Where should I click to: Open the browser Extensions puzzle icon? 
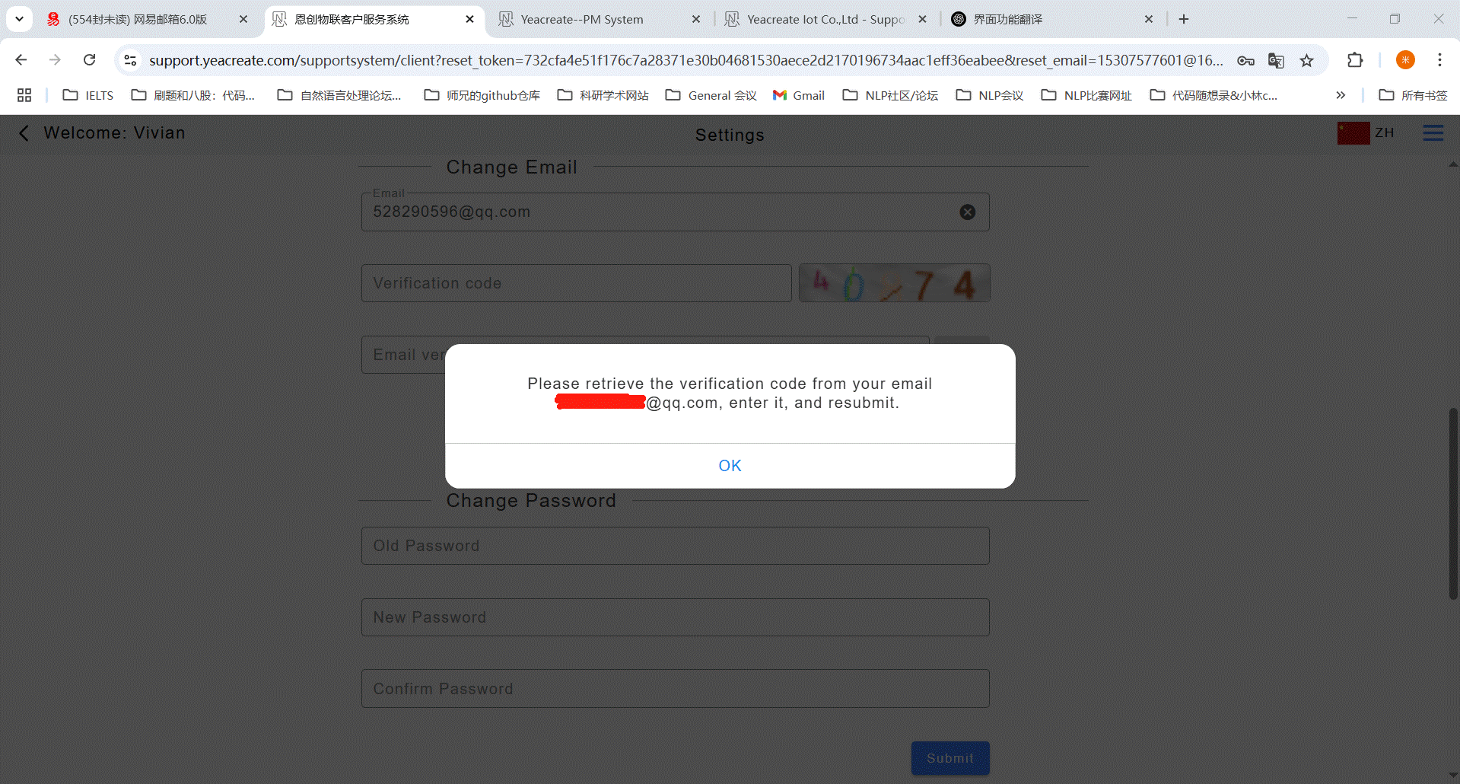point(1354,60)
